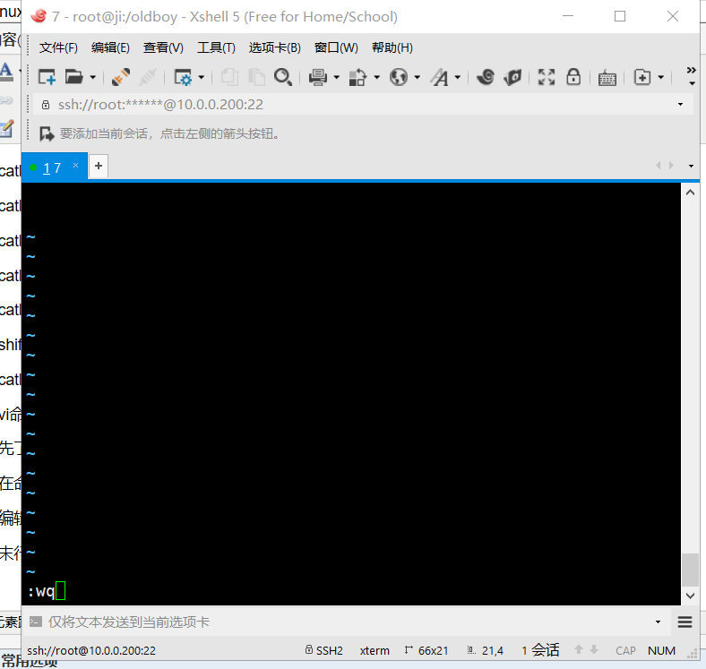Click the Find magnifier icon

[283, 77]
